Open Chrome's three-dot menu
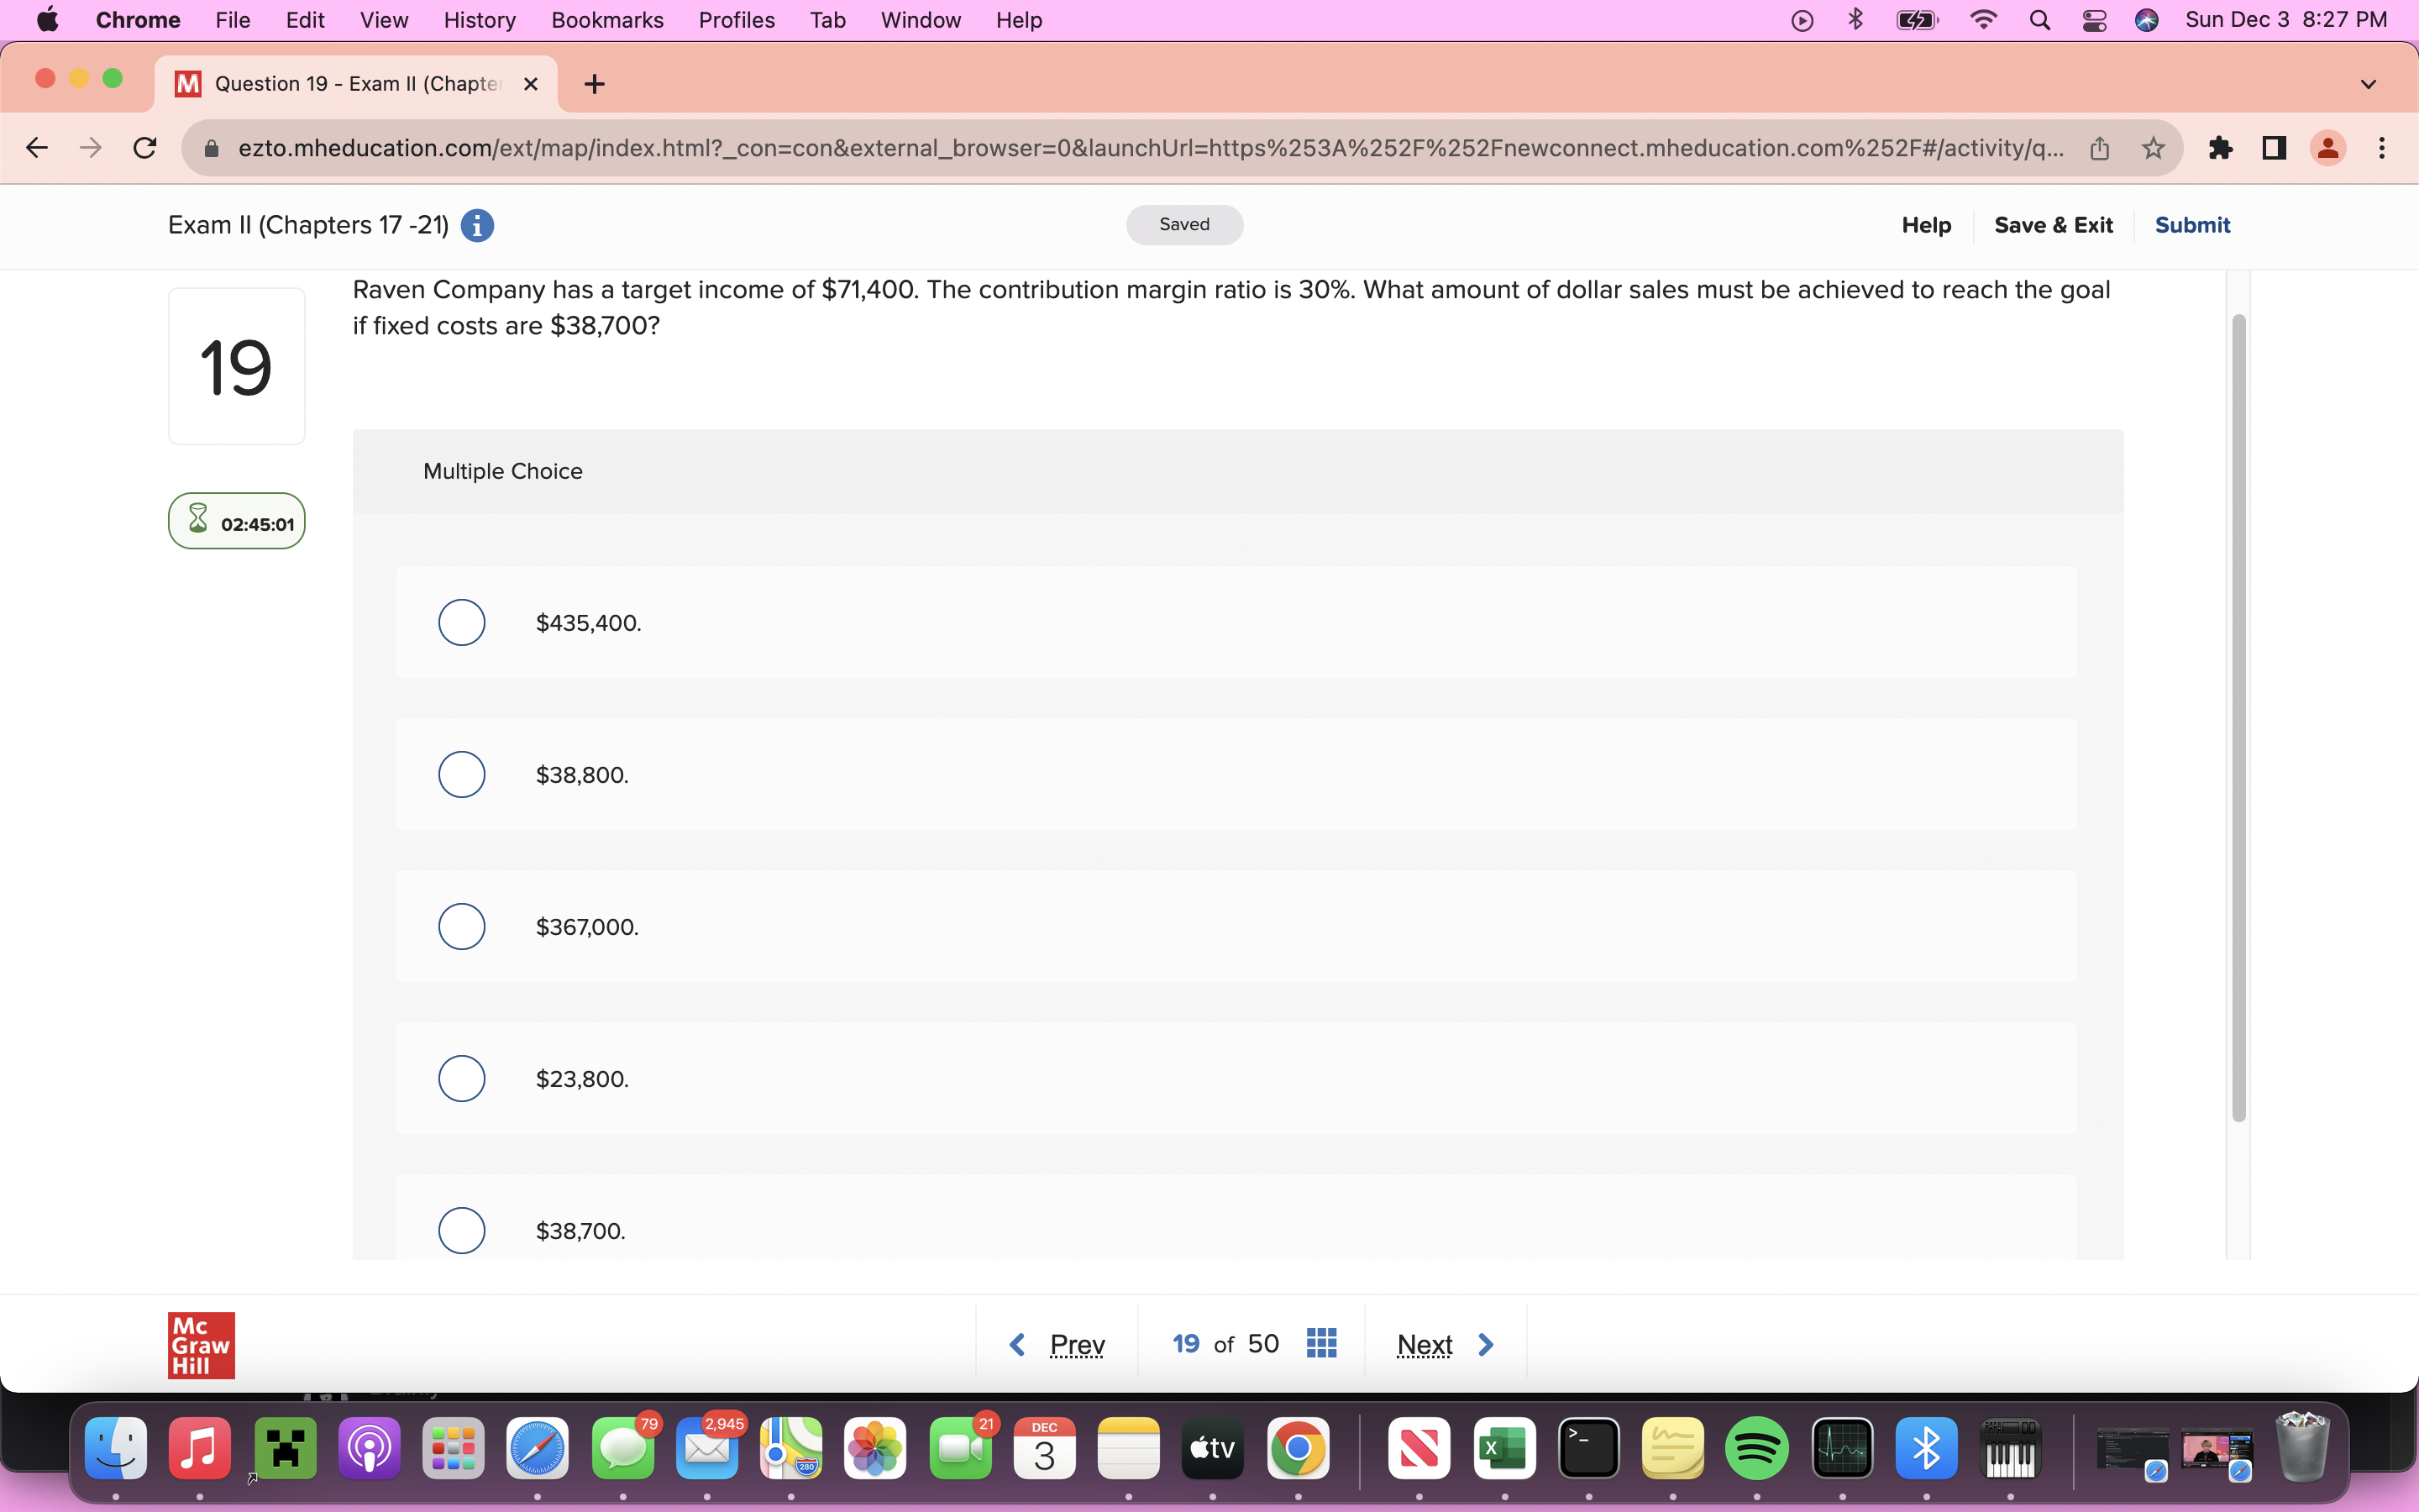The image size is (2419, 1512). coord(2382,148)
